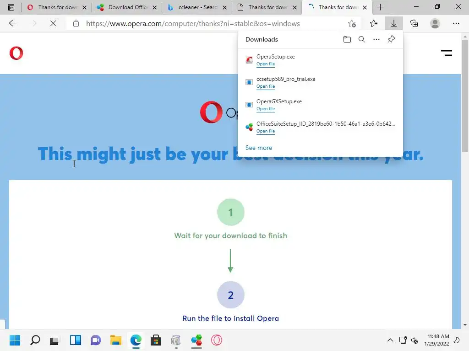Open the Favorites list button
Viewport: 469px width, 351px height.
tap(374, 23)
